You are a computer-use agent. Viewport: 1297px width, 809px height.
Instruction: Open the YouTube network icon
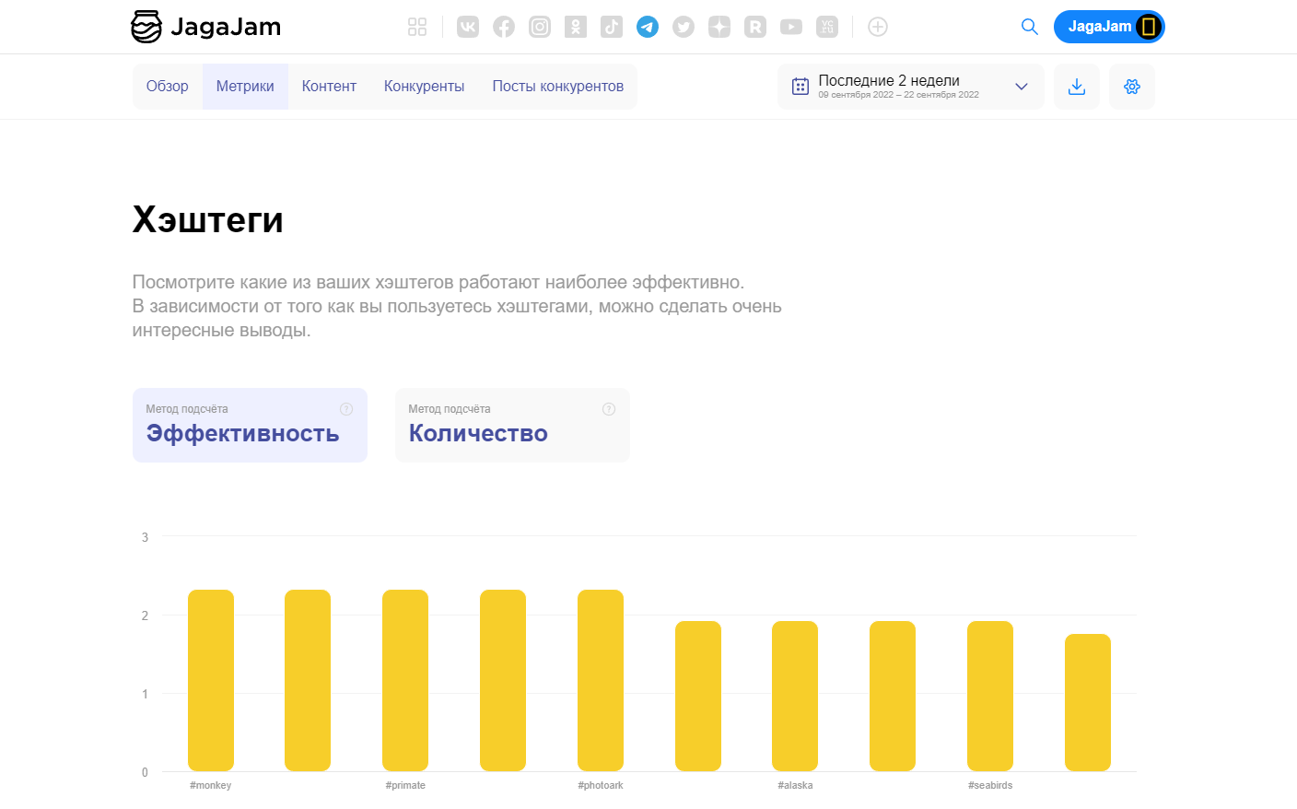[791, 27]
